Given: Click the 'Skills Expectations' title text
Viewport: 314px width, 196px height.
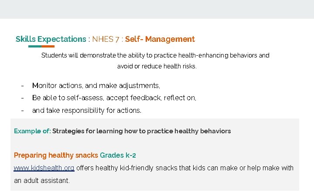Looking at the screenshot, I should [x=51, y=39].
